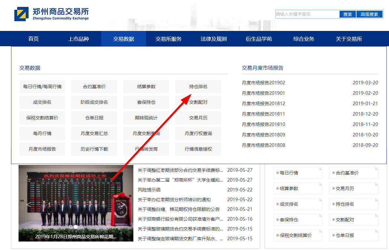Image resolution: width=389 pixels, height=250 pixels.
Task: Select 月度交割查询 in the dropdown panel
Action: pyautogui.click(x=146, y=133)
